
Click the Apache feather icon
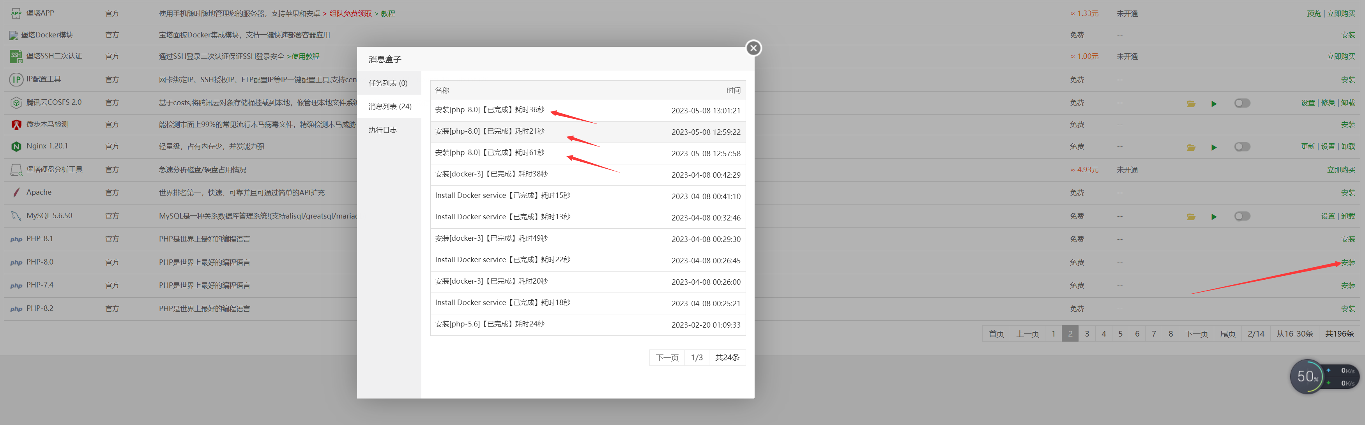pos(16,192)
